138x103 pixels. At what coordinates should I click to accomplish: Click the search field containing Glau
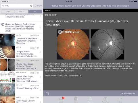tap(17, 6)
